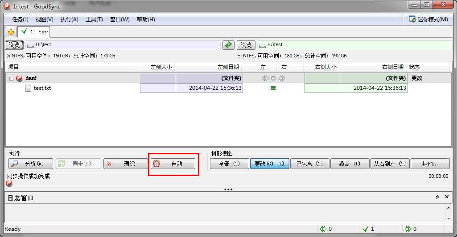The image size is (457, 237).
Task: Toggle the 覆盖 (1) filter
Action: point(350,164)
